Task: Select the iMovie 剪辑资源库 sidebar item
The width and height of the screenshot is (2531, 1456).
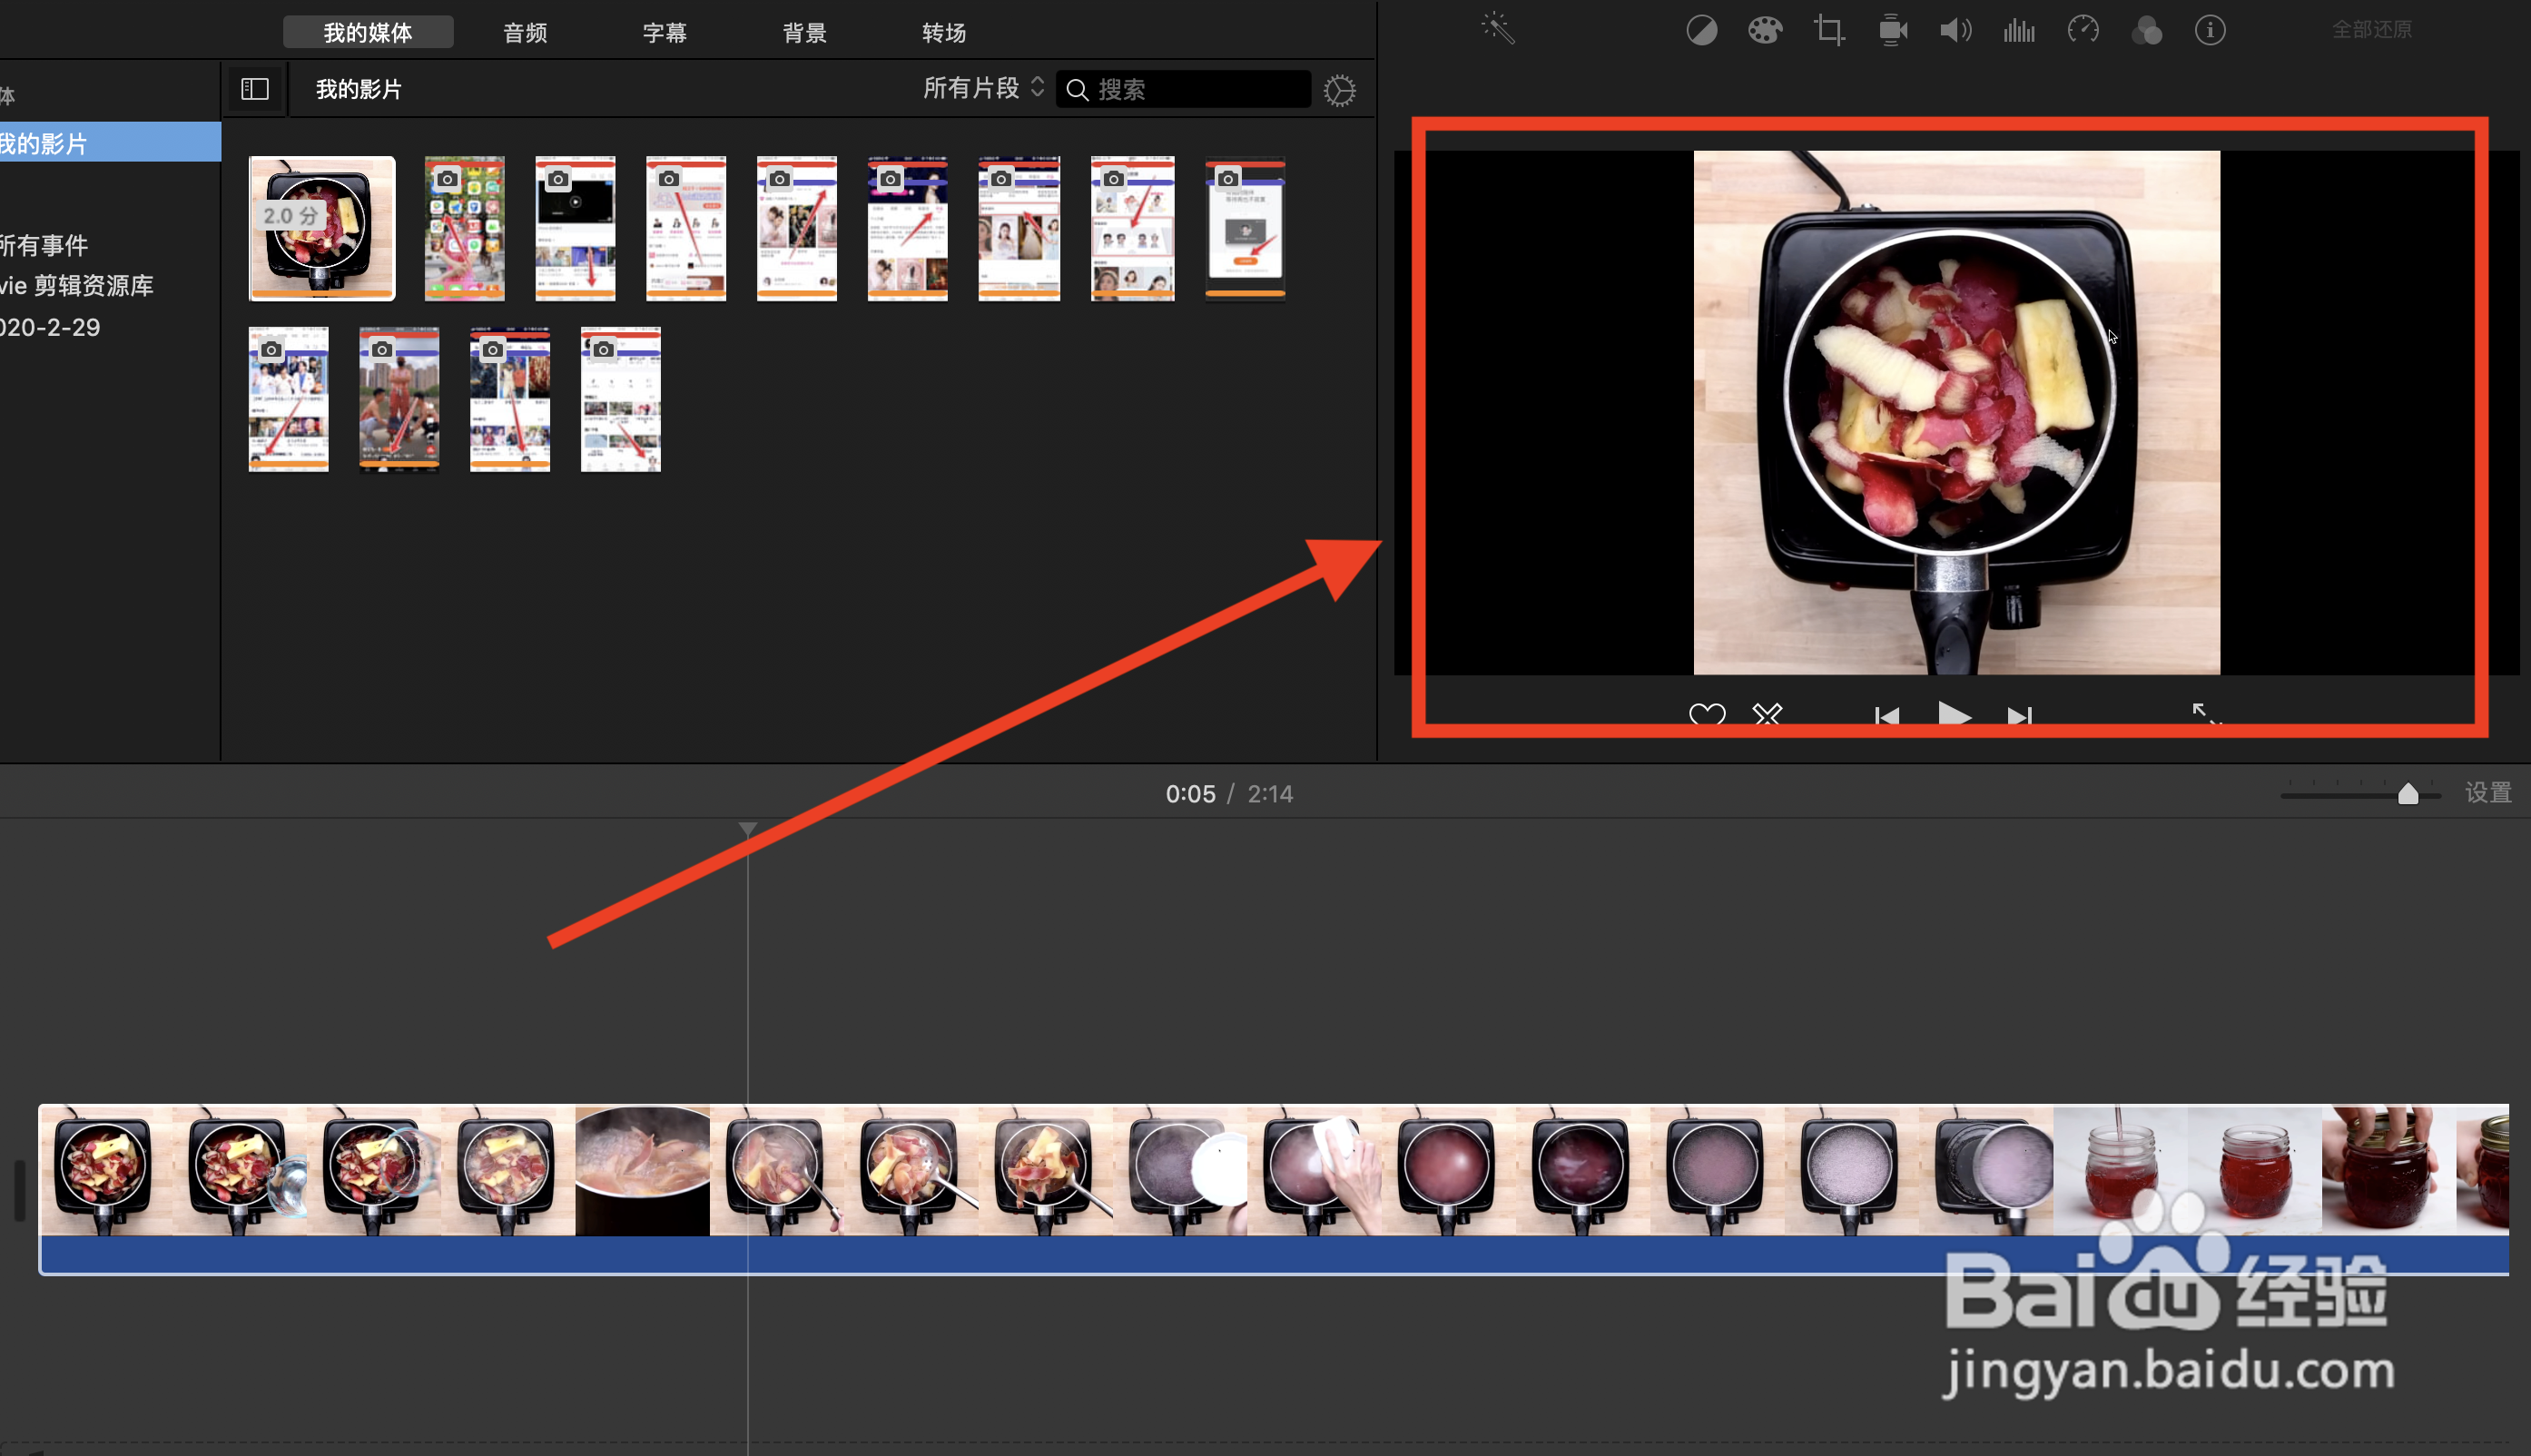Action: (77, 286)
